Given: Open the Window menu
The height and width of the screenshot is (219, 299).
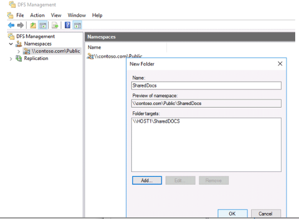Looking at the screenshot, I should coord(77,15).
